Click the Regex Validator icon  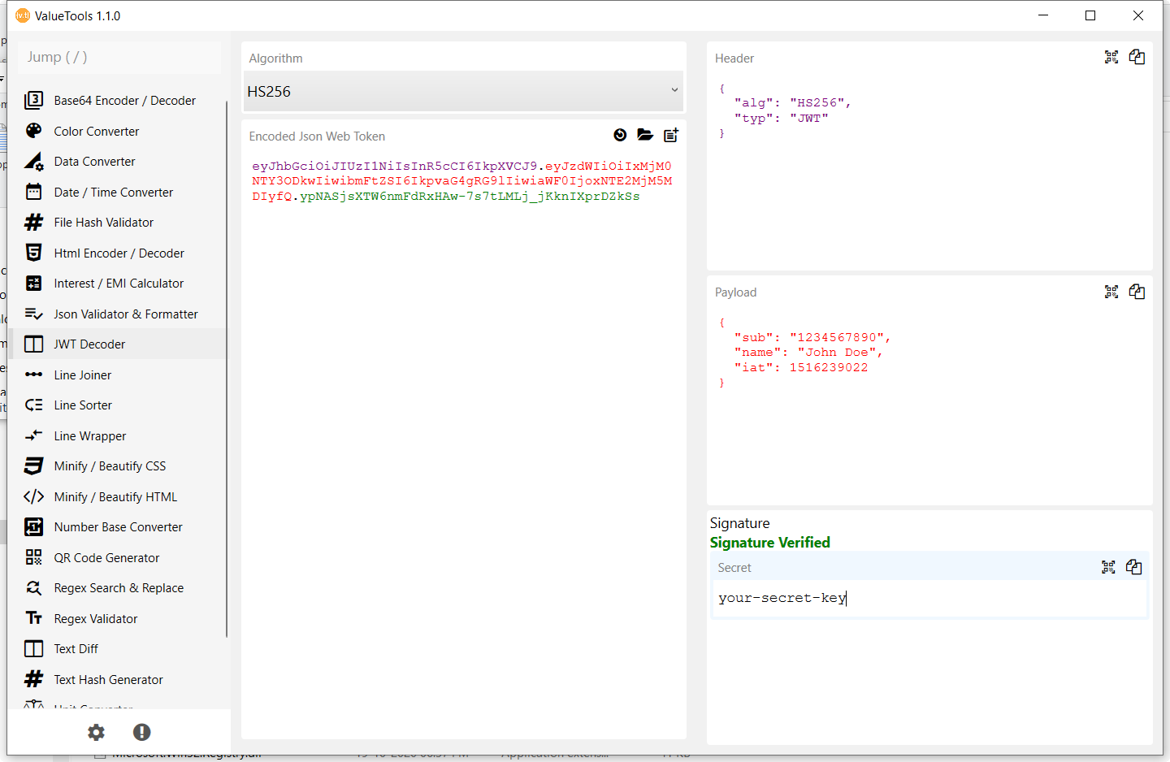pos(33,618)
